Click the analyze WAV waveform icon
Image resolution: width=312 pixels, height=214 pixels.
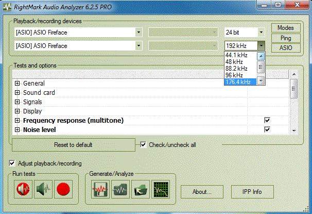120,191
